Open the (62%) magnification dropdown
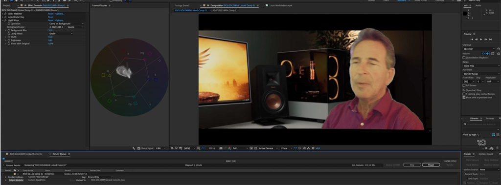Image resolution: width=501 pixels, height=185 pixels. (190, 148)
